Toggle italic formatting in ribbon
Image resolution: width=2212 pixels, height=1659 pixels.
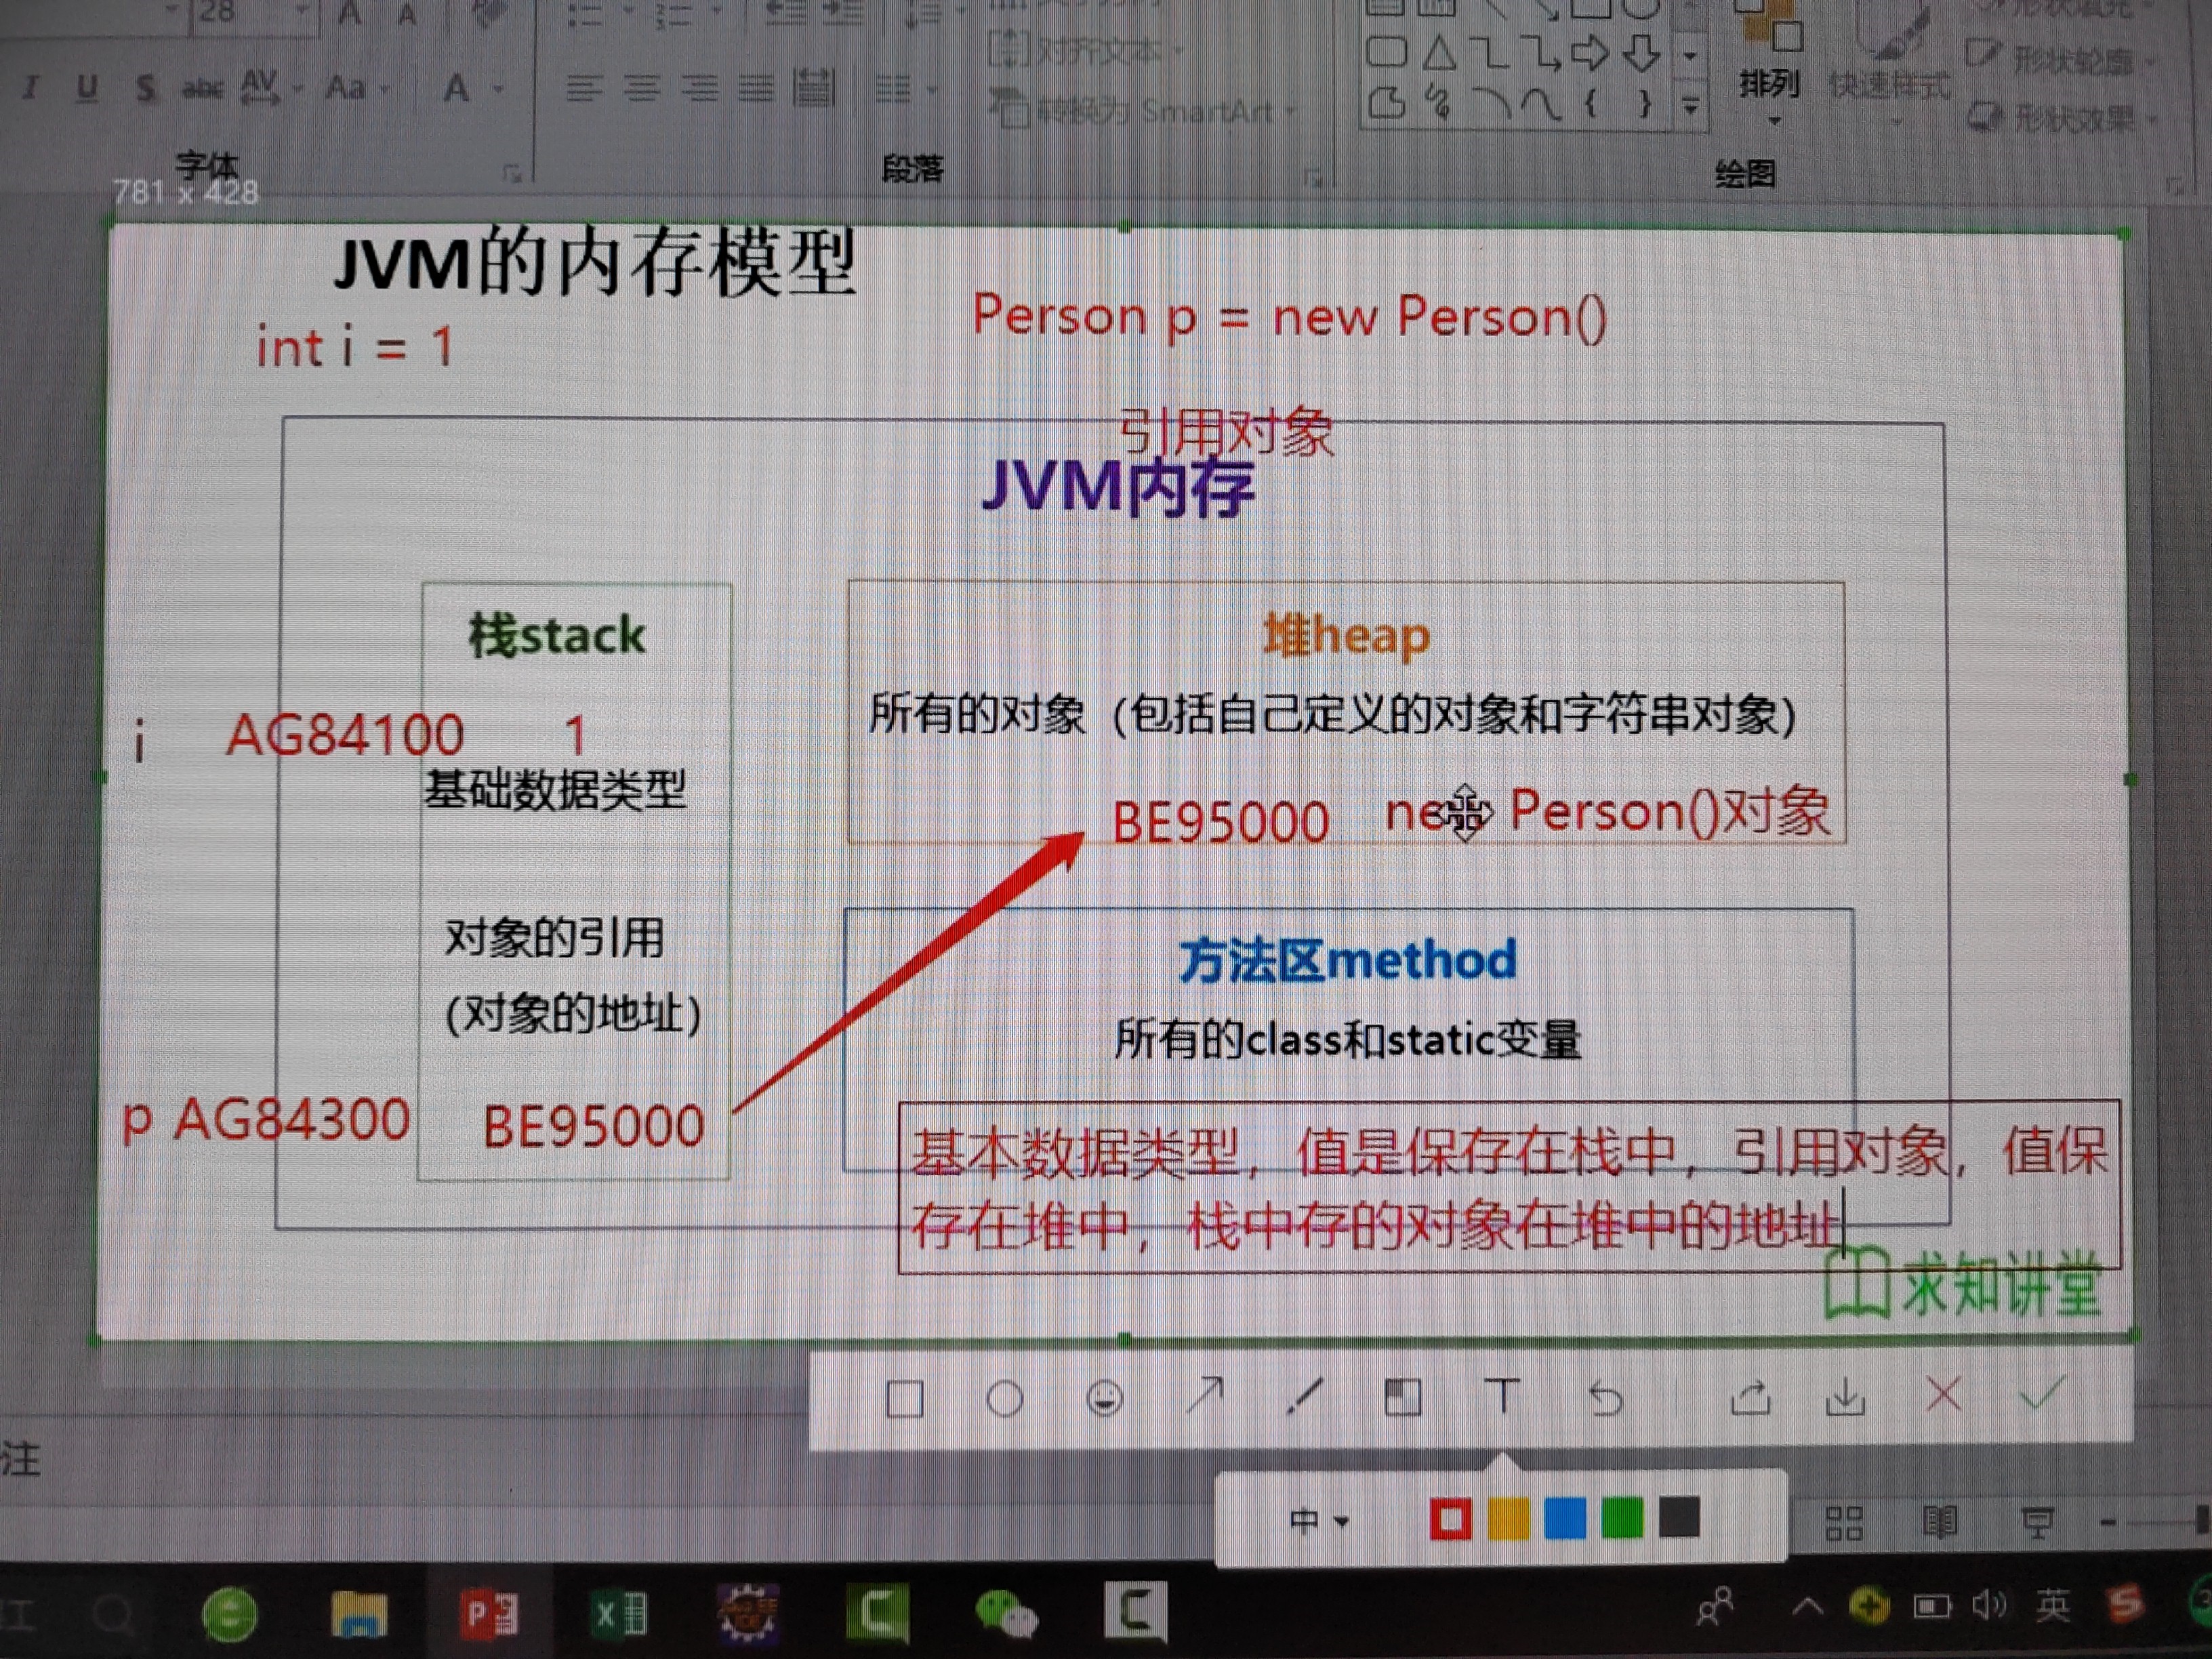(30, 88)
